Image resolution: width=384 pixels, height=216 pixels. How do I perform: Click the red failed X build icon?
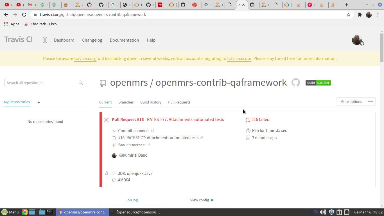tap(106, 120)
